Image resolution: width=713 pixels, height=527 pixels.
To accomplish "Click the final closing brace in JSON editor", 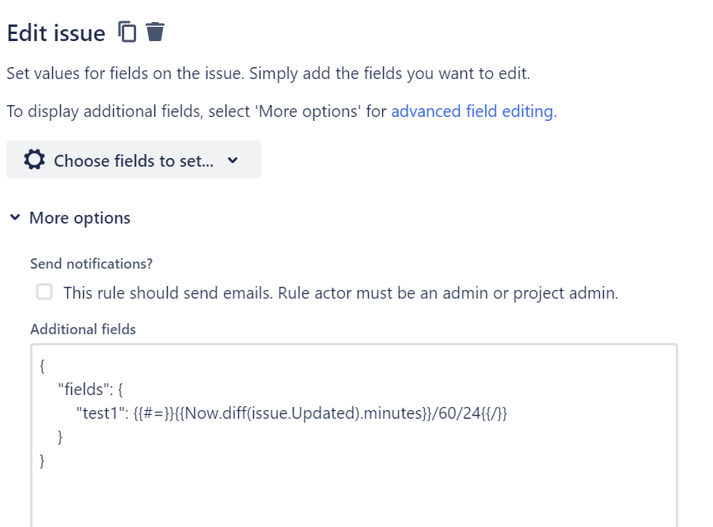I will (42, 461).
